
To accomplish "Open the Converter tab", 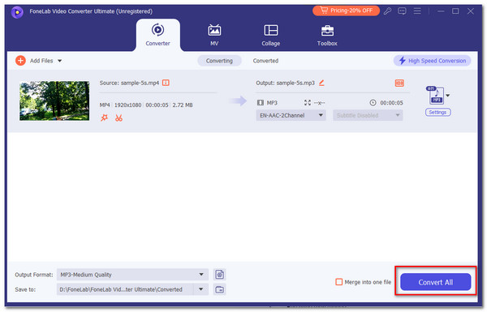I will click(157, 35).
